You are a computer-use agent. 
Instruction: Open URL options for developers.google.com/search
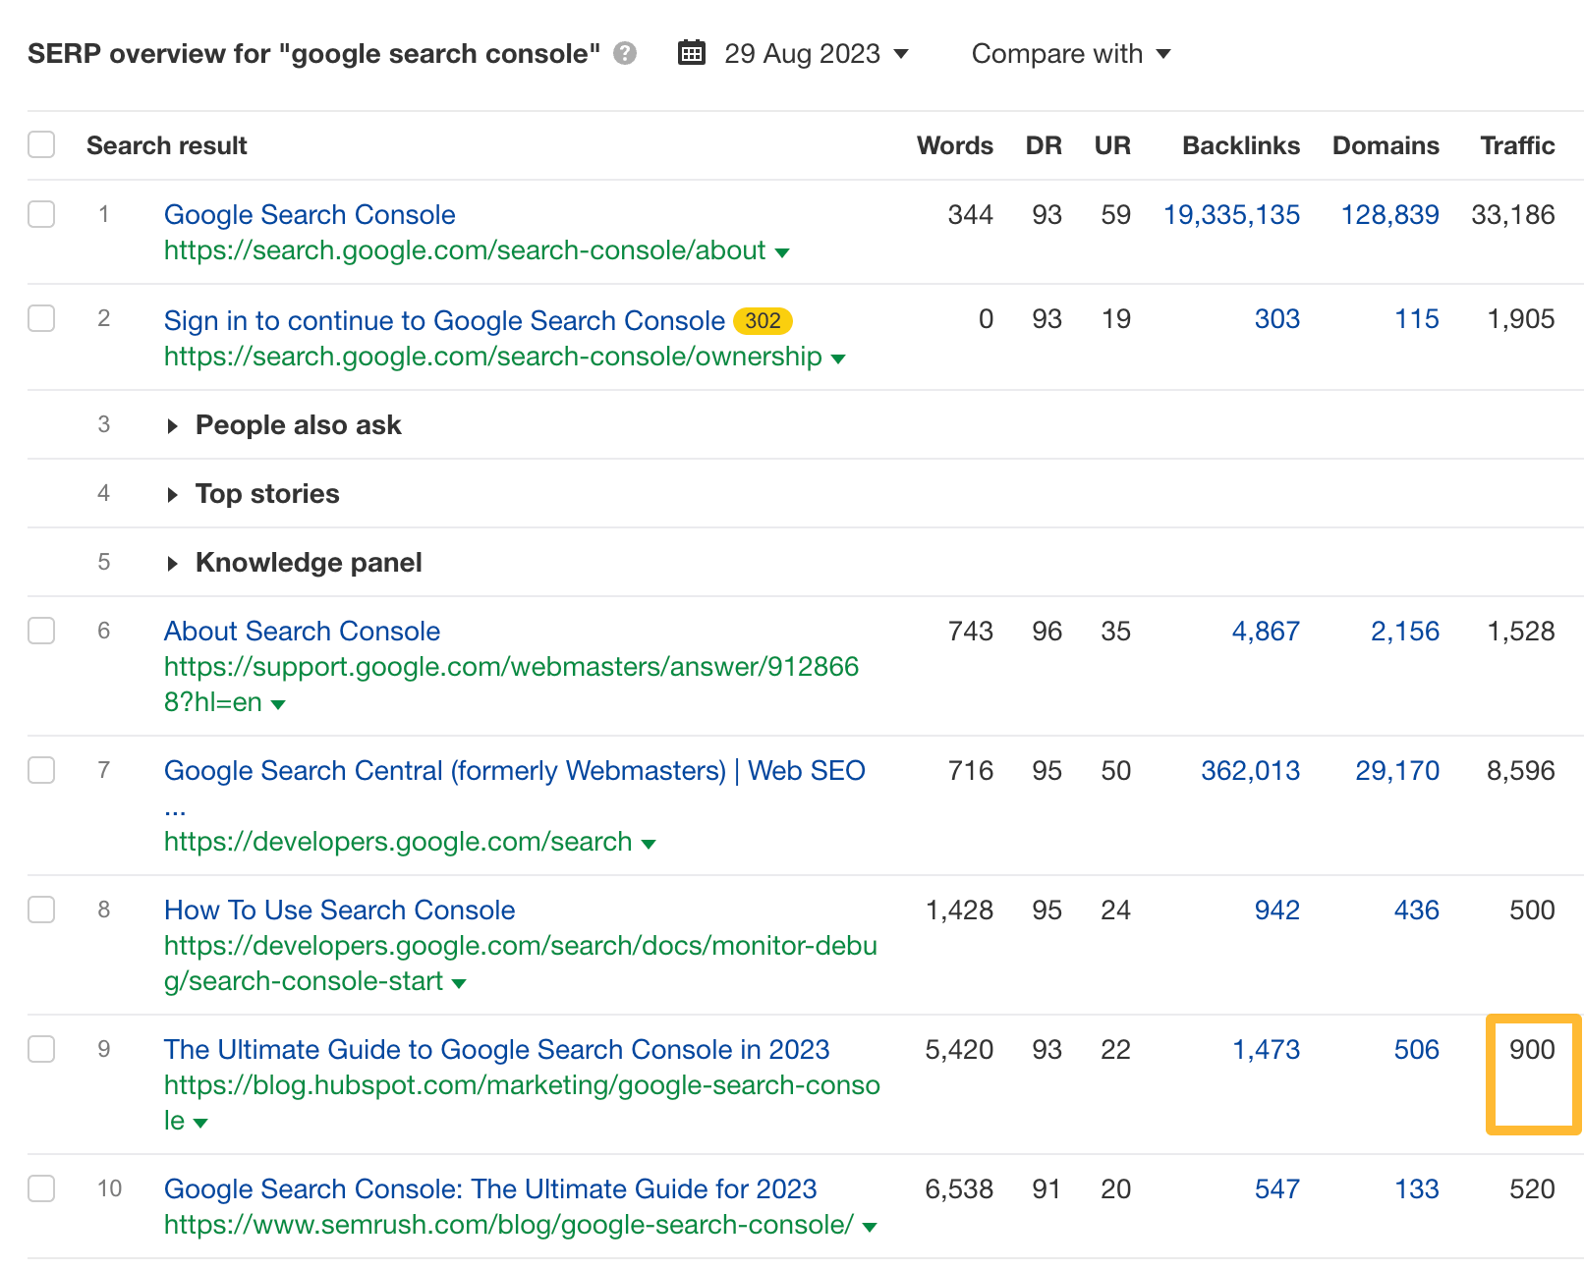(650, 843)
